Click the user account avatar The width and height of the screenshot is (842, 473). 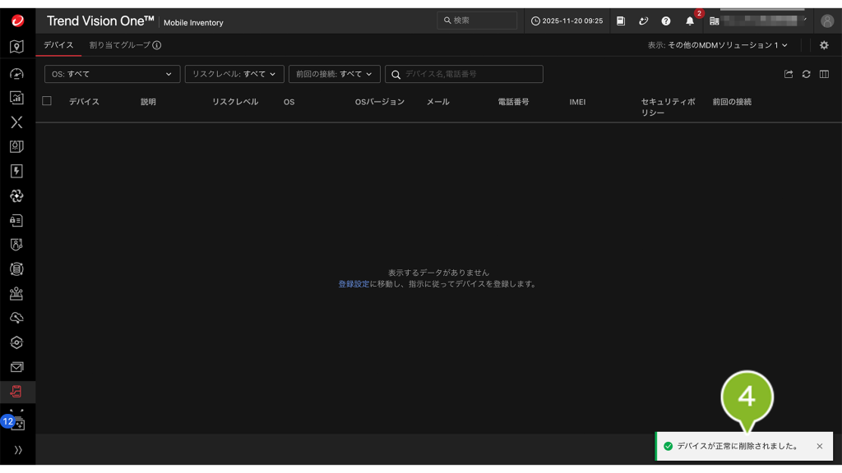[x=827, y=21]
